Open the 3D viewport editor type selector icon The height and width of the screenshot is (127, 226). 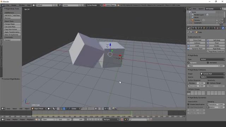3,109
